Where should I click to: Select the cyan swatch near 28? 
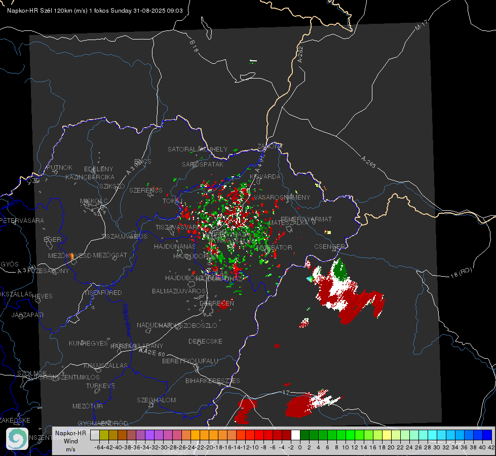tap(433, 435)
